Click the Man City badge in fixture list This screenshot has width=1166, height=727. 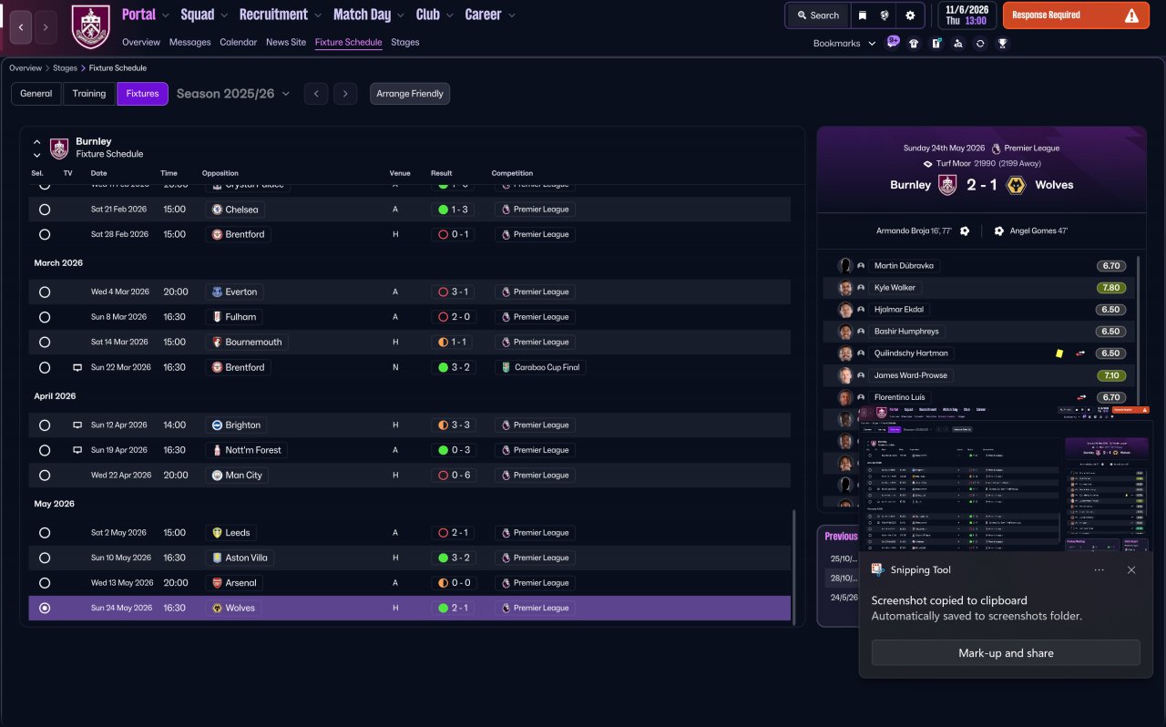coord(217,476)
